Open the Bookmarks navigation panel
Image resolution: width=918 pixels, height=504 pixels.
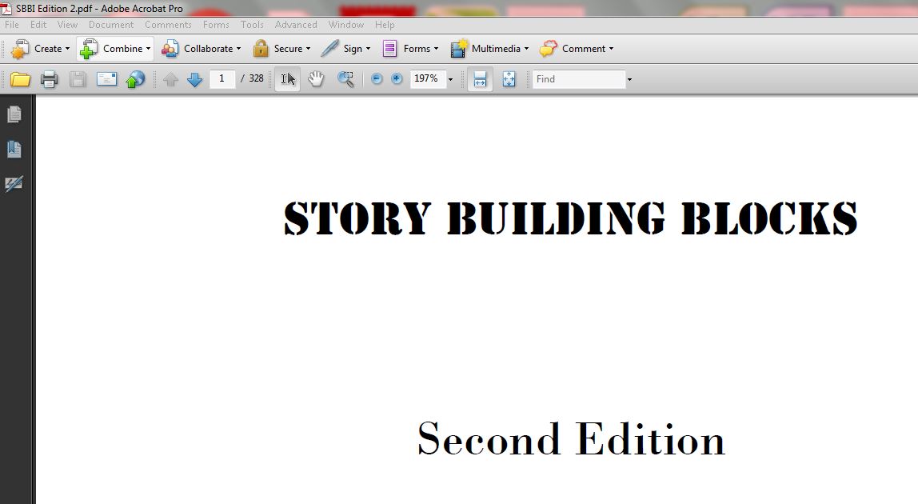(x=14, y=149)
